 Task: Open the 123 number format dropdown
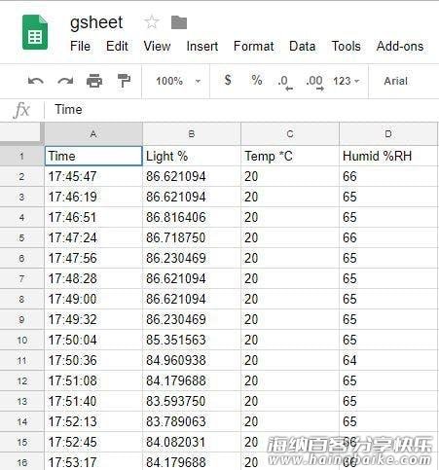[347, 81]
